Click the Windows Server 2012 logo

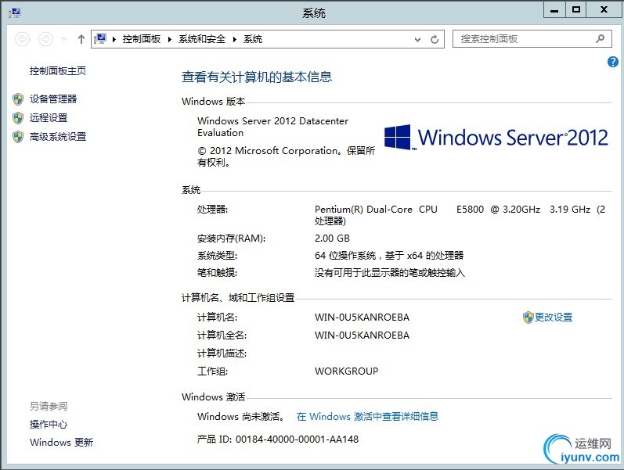[x=496, y=138]
